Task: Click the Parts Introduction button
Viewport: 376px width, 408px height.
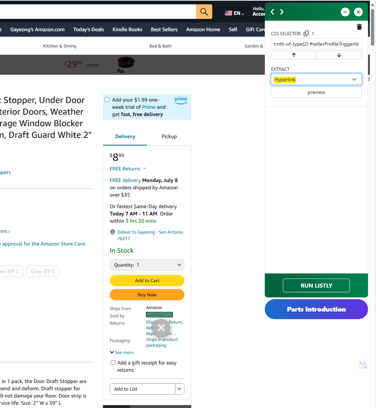Action: pos(316,309)
